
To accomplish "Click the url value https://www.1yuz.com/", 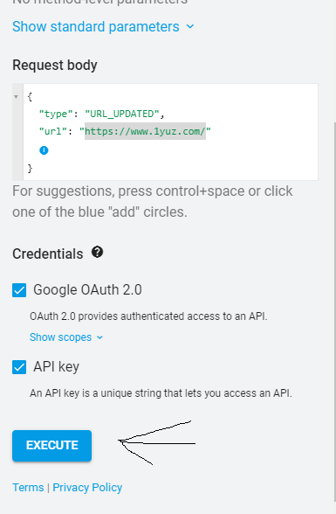I will (145, 131).
